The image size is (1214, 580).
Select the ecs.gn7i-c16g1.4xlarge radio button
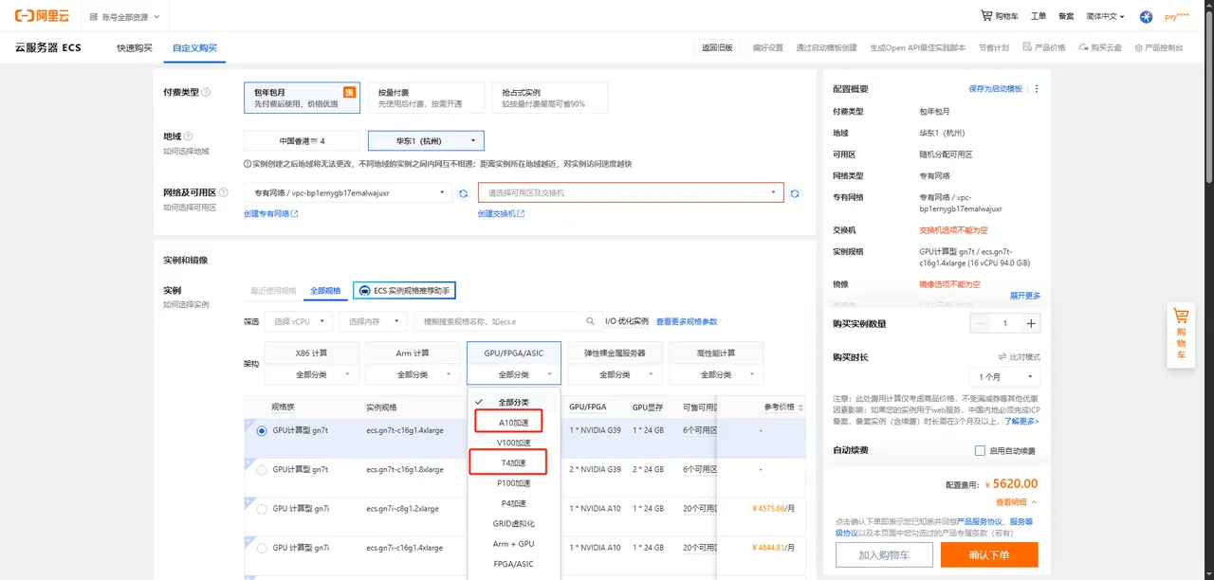coord(262,548)
